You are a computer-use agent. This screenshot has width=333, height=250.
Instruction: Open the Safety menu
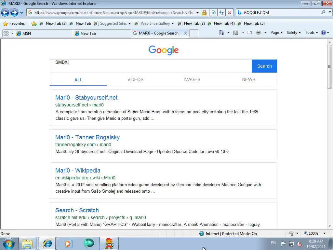294,33
